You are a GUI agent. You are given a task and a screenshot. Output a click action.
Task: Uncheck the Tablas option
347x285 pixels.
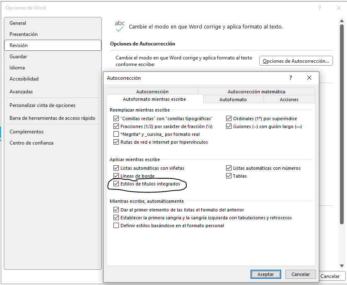[229, 176]
